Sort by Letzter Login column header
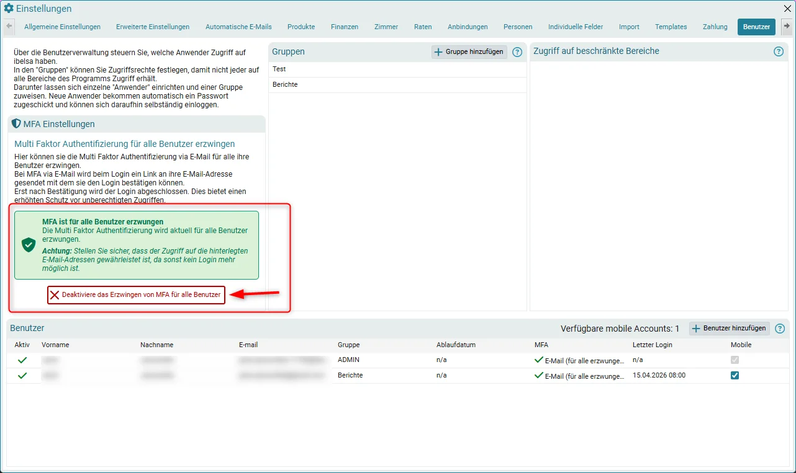 point(652,345)
